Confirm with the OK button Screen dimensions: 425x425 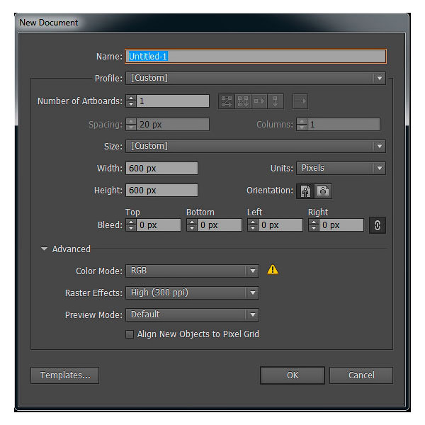(293, 375)
